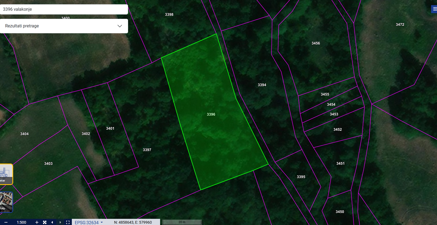Go to the next map view
The width and height of the screenshot is (437, 225).
pos(60,222)
